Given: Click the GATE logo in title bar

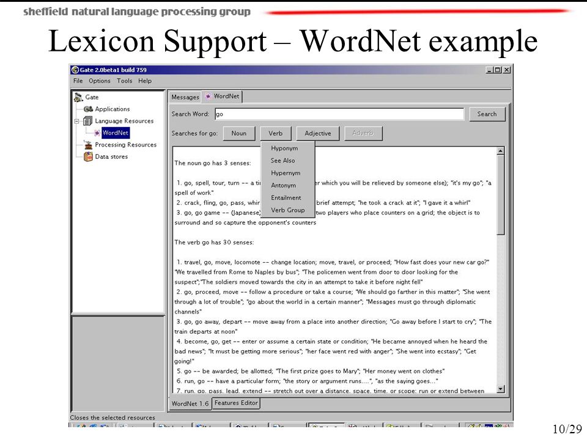Looking at the screenshot, I should pos(75,70).
